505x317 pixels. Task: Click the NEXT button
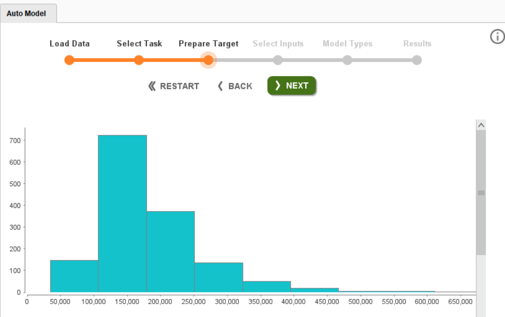[291, 86]
